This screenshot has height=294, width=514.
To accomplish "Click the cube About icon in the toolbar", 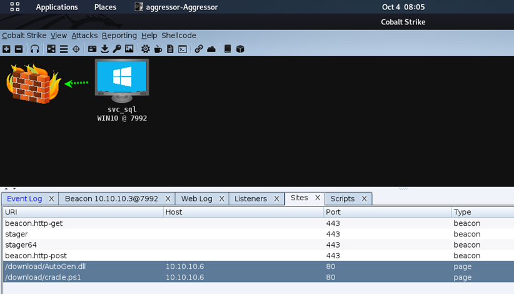I will point(240,49).
